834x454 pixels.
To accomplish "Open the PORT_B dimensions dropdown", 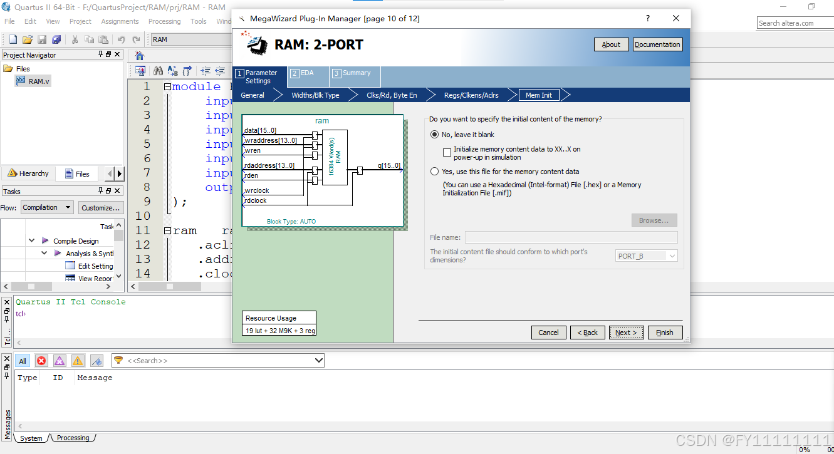I will pos(647,255).
